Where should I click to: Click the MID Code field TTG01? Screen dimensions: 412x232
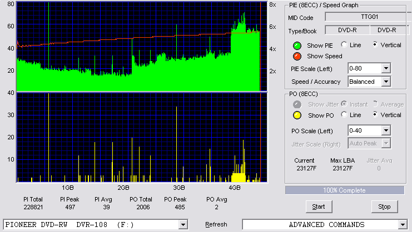368,17
